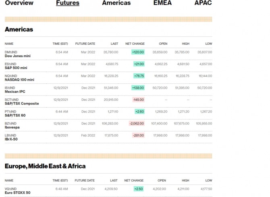Open the Euro STOXX 50 link
Viewport: 270px width, 197px height.
point(17,193)
